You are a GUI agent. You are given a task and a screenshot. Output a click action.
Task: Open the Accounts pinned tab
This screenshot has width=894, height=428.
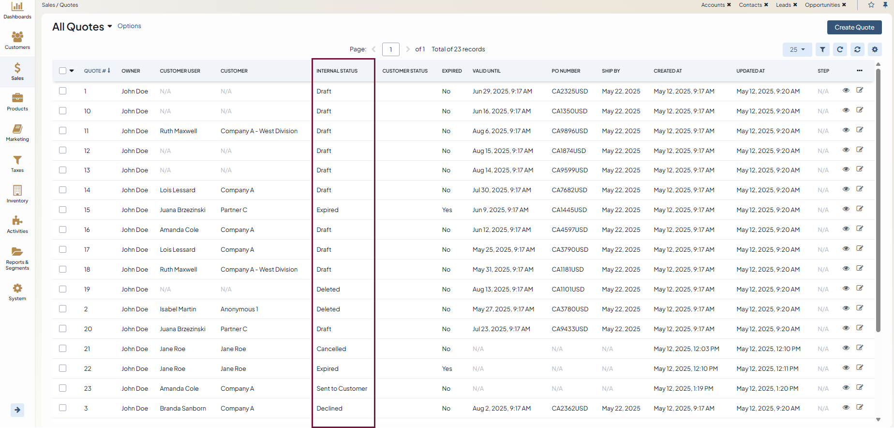[713, 5]
